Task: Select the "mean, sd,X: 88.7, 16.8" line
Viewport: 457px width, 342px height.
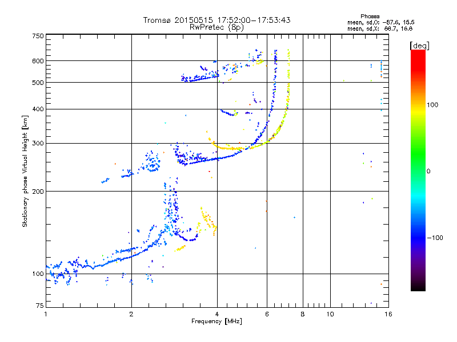Action: (x=380, y=28)
